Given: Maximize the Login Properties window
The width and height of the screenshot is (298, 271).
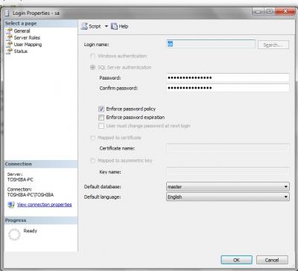Looking at the screenshot, I should tap(270, 11).
